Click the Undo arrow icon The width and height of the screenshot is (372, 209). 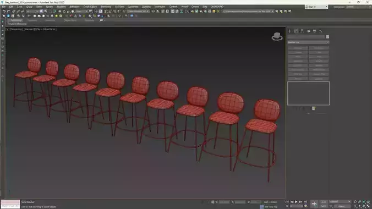coord(4,12)
